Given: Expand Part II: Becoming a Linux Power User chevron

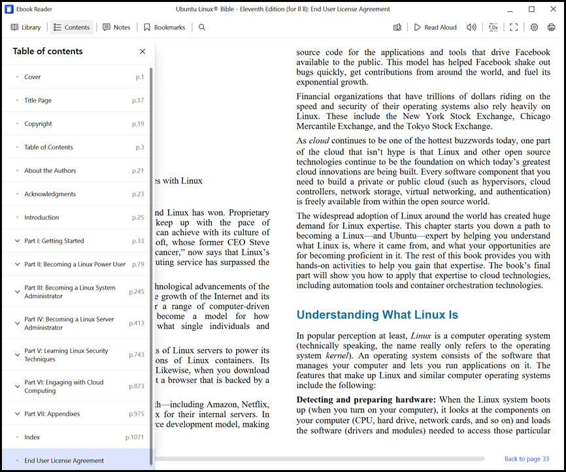Looking at the screenshot, I should point(17,264).
